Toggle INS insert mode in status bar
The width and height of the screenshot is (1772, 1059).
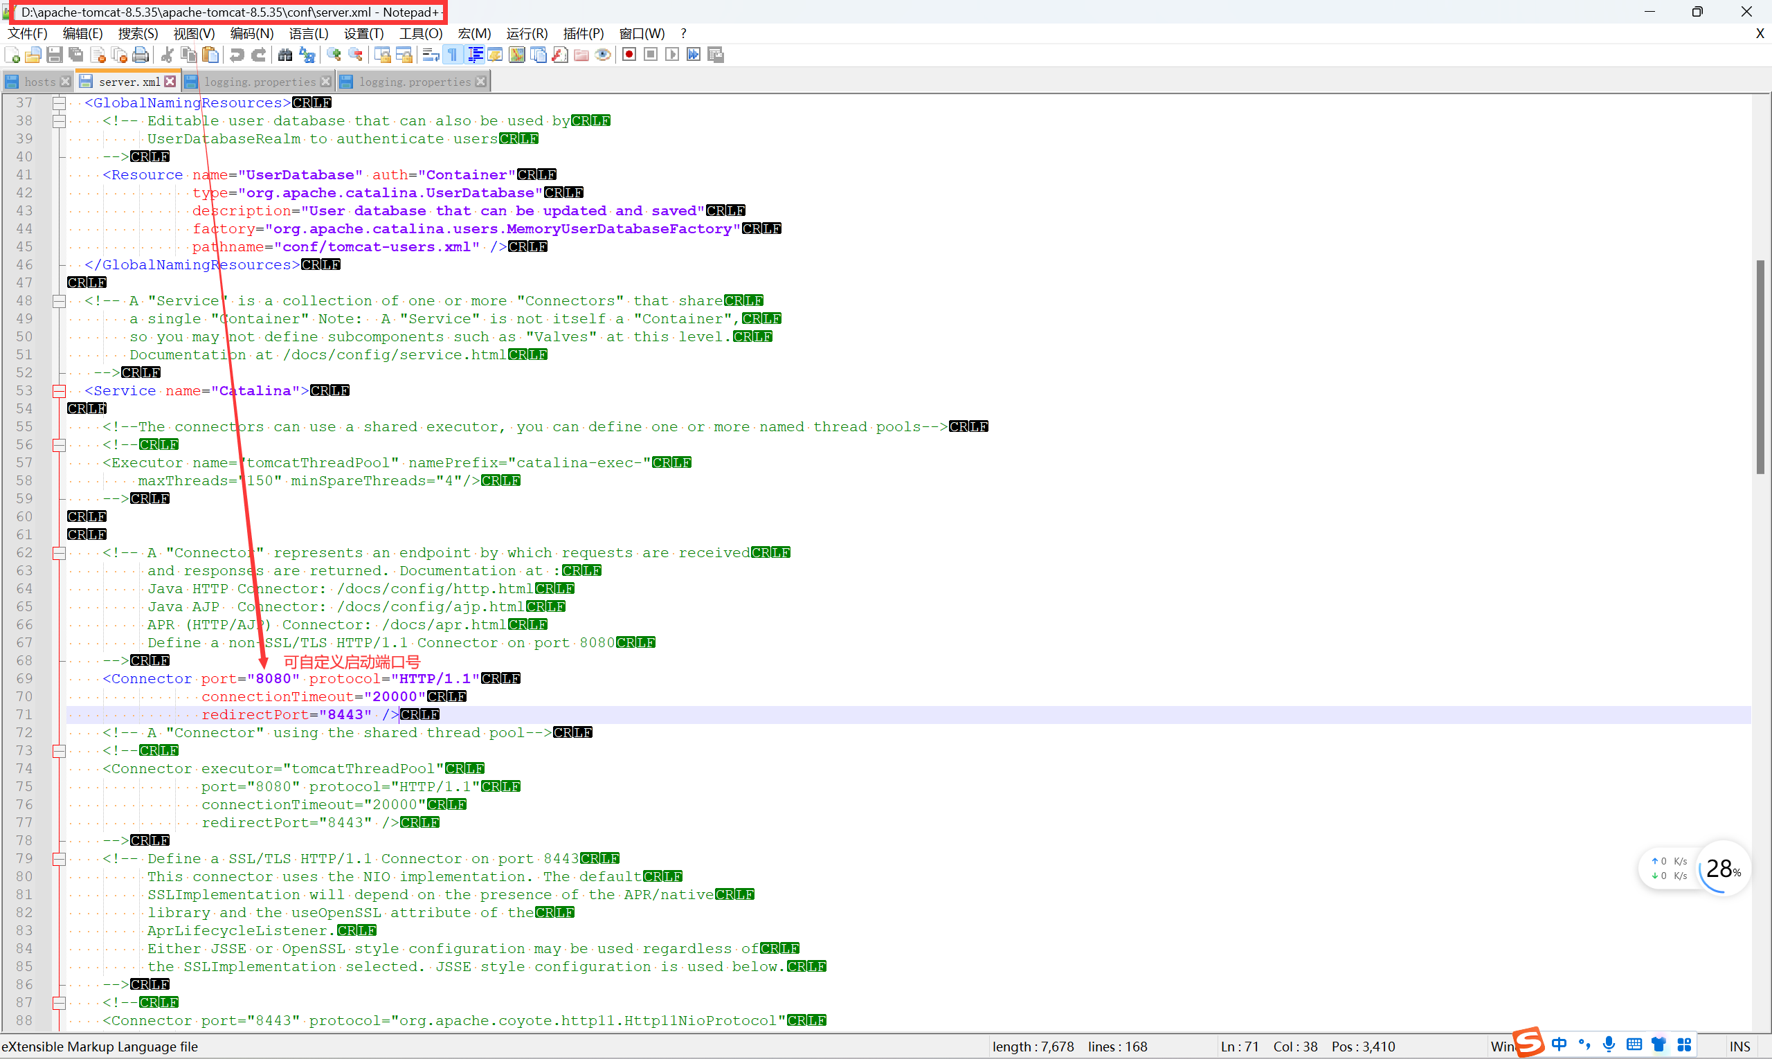[x=1739, y=1046]
